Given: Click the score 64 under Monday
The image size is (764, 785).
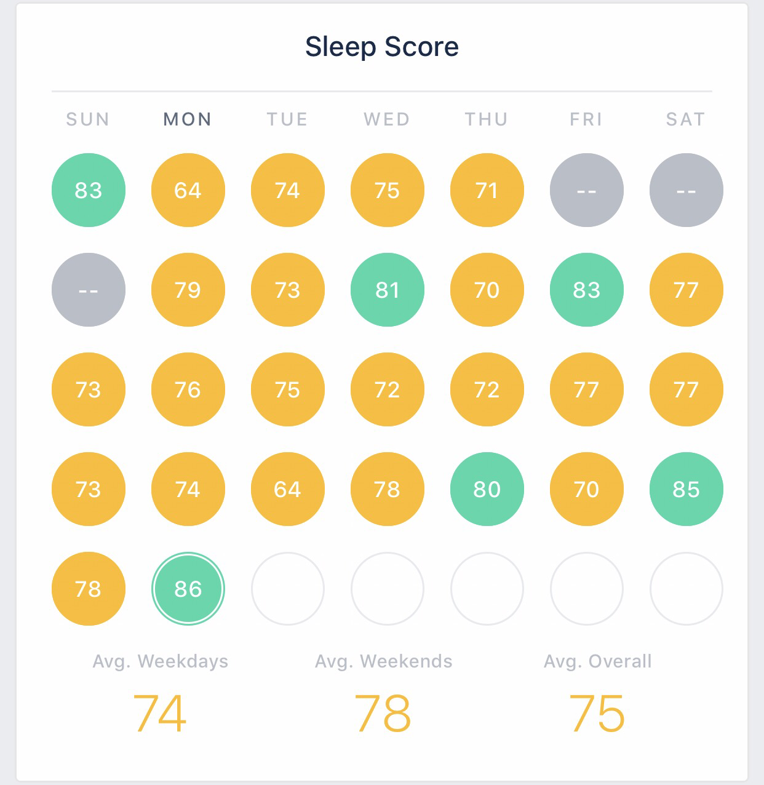Looking at the screenshot, I should click(x=188, y=190).
